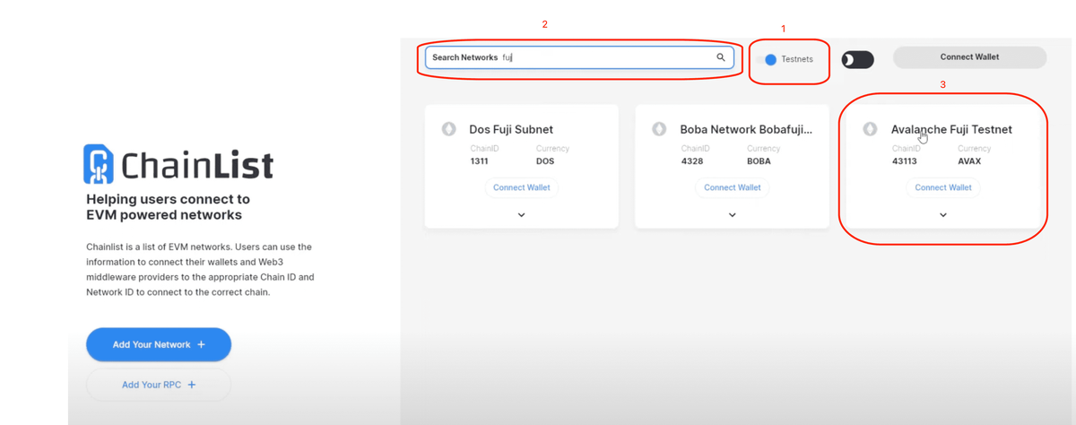
Task: Select the Boba Network Bobafuji title
Action: [x=746, y=129]
